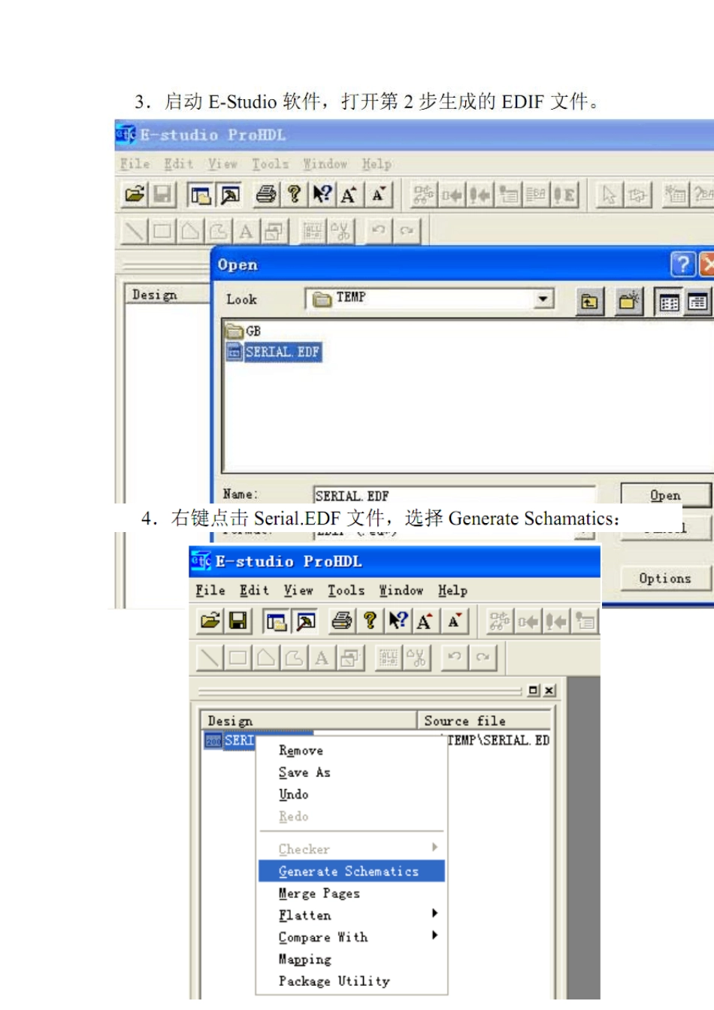Expand the Look in TEMP dropdown

(x=543, y=299)
